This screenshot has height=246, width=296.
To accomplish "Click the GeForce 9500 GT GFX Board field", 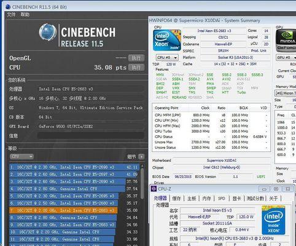I will click(90, 126).
